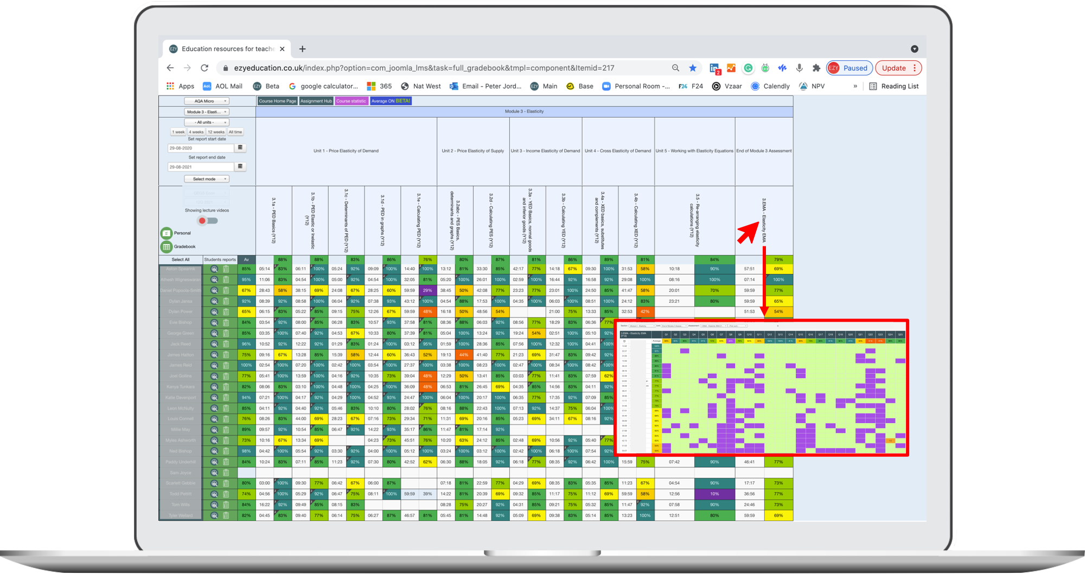Click the LinkedIn extension icon
This screenshot has height=574, width=1086.
click(714, 68)
